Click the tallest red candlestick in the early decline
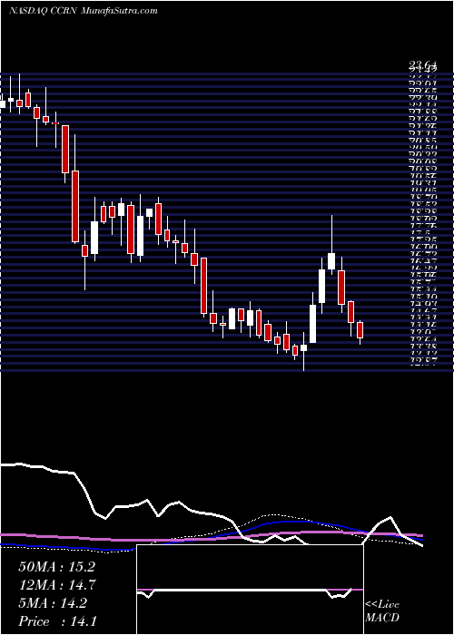This screenshot has height=635, width=454. [75, 207]
